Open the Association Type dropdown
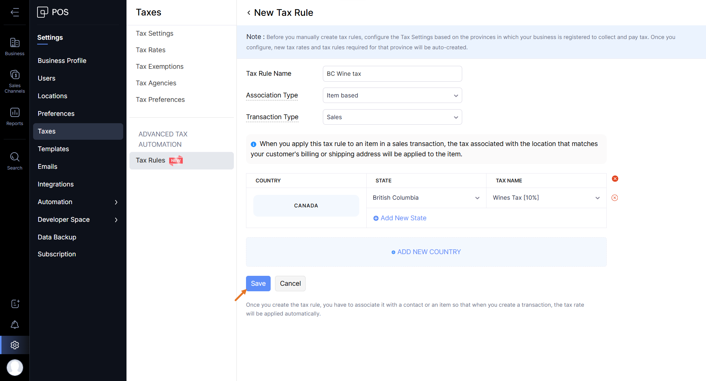The image size is (706, 381). click(x=392, y=96)
